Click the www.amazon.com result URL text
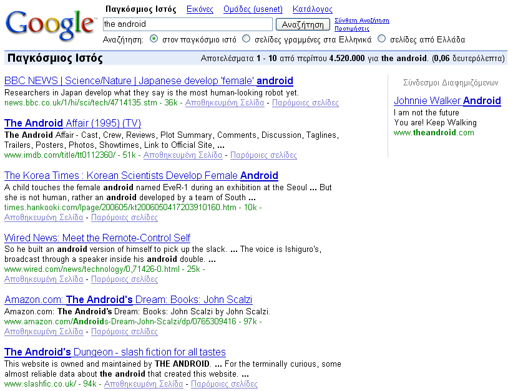Screen dimensions: 508x391 (x=120, y=322)
